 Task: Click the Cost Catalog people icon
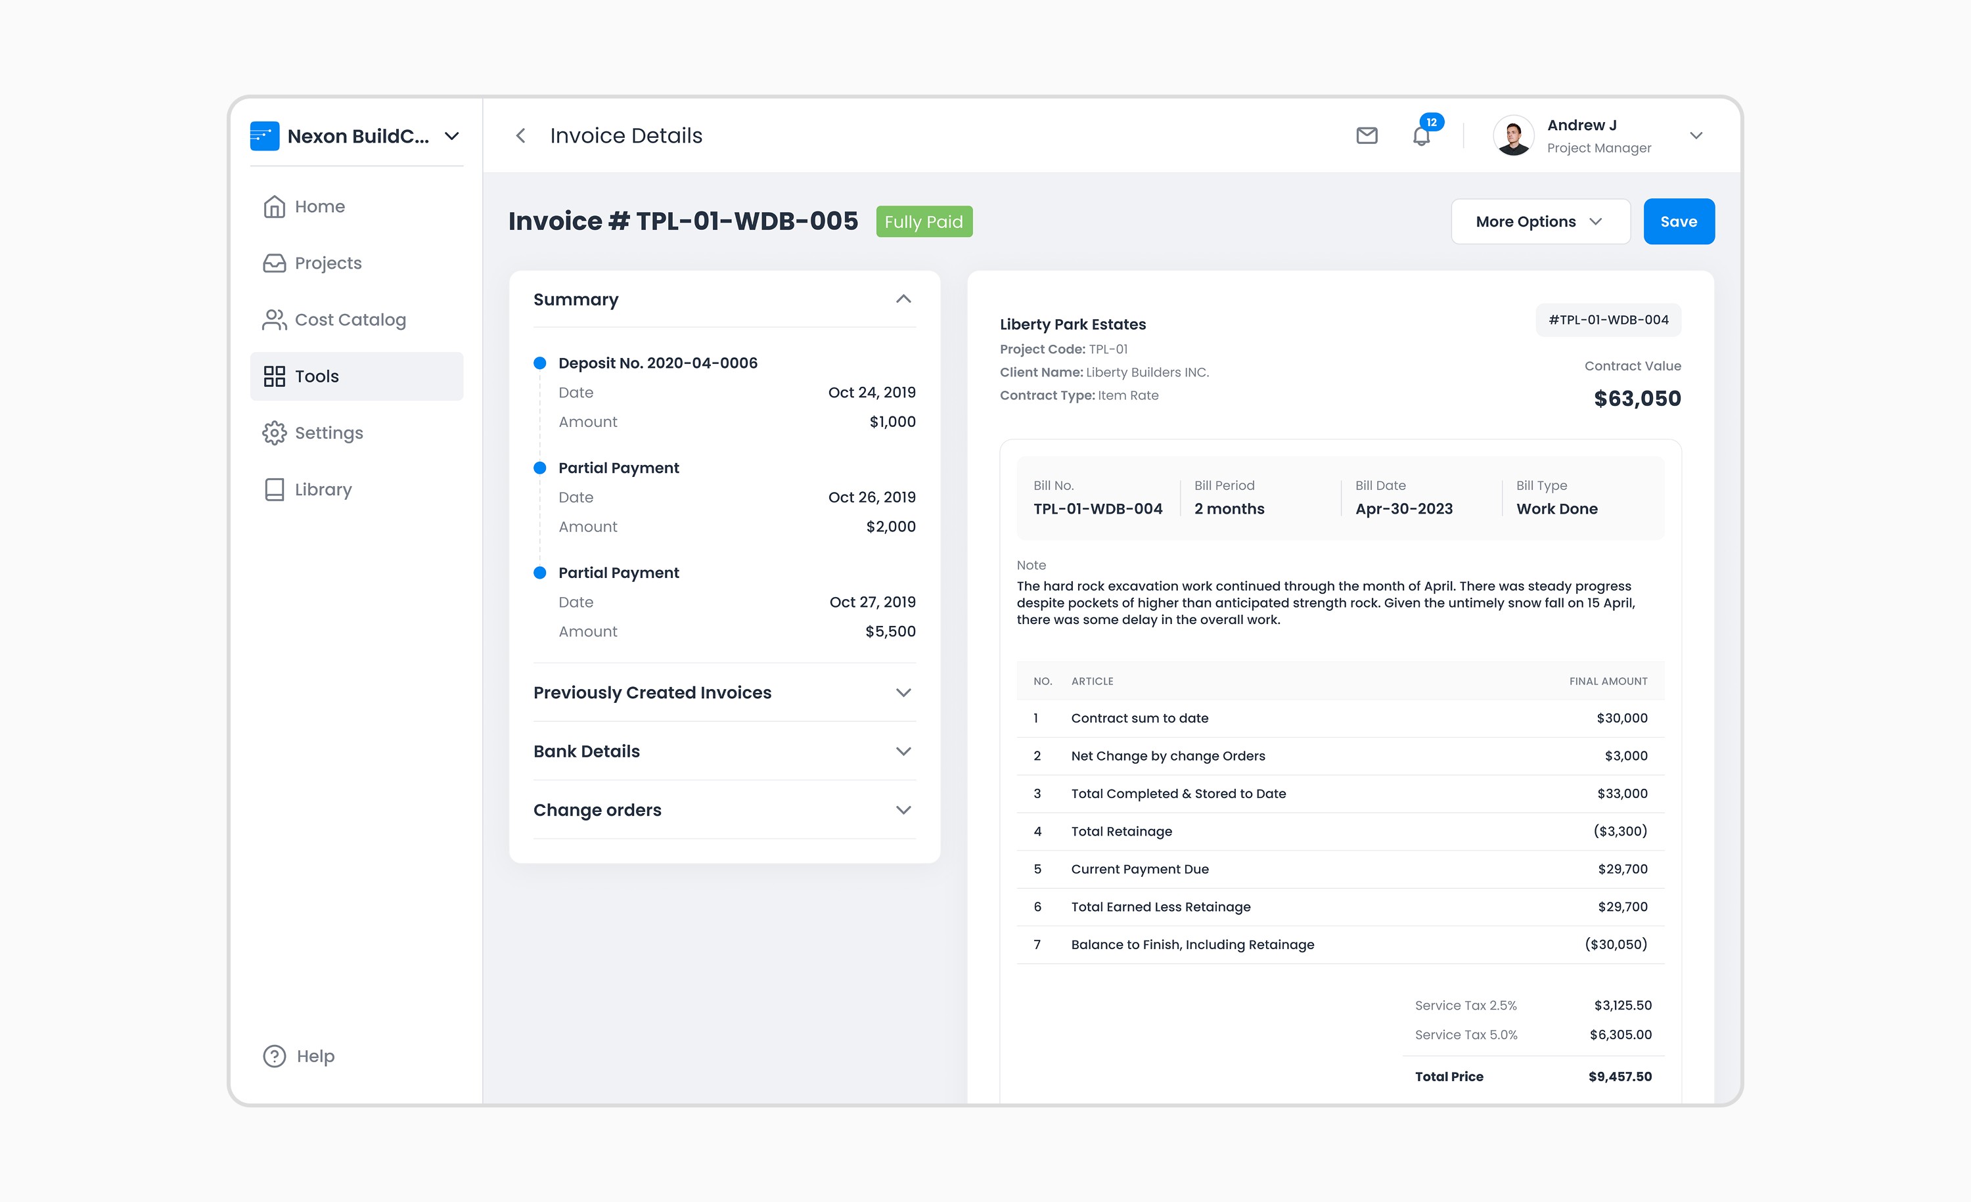click(275, 320)
